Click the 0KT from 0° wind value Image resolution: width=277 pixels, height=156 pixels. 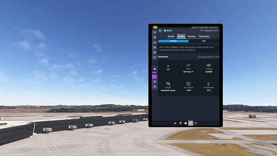point(188,72)
